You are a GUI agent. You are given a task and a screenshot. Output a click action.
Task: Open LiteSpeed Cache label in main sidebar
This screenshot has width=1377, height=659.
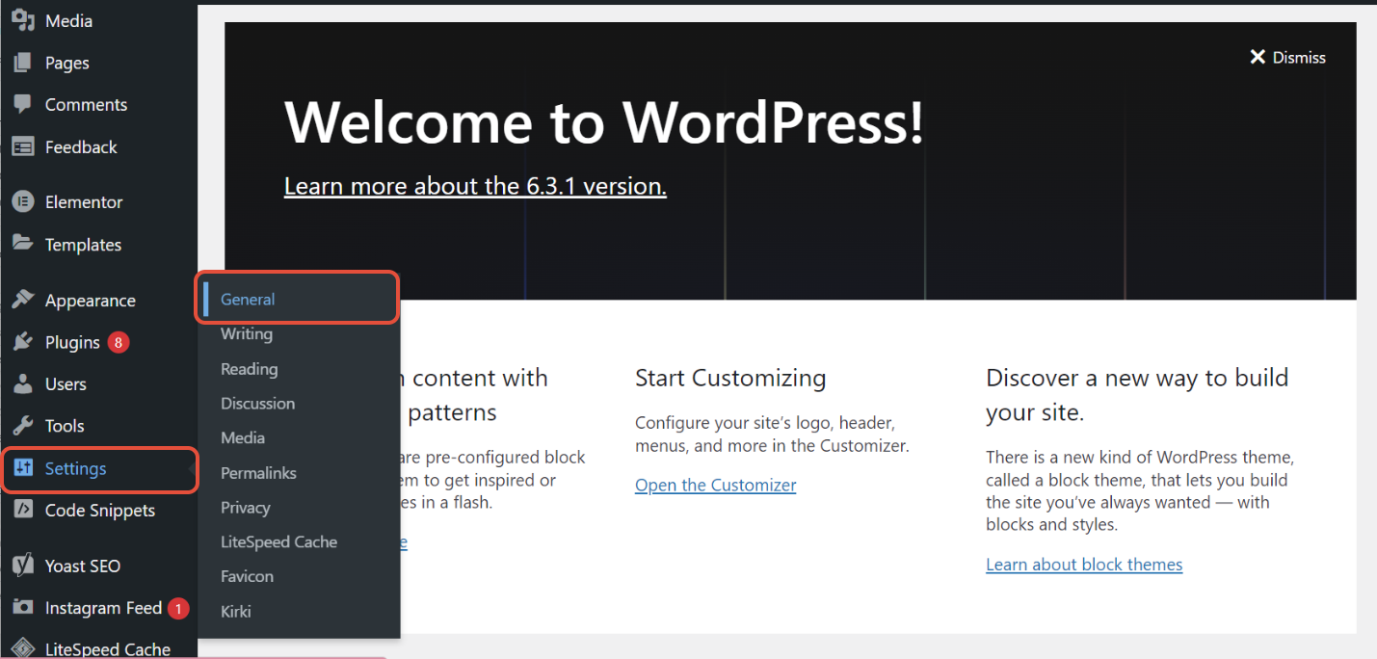click(x=108, y=649)
